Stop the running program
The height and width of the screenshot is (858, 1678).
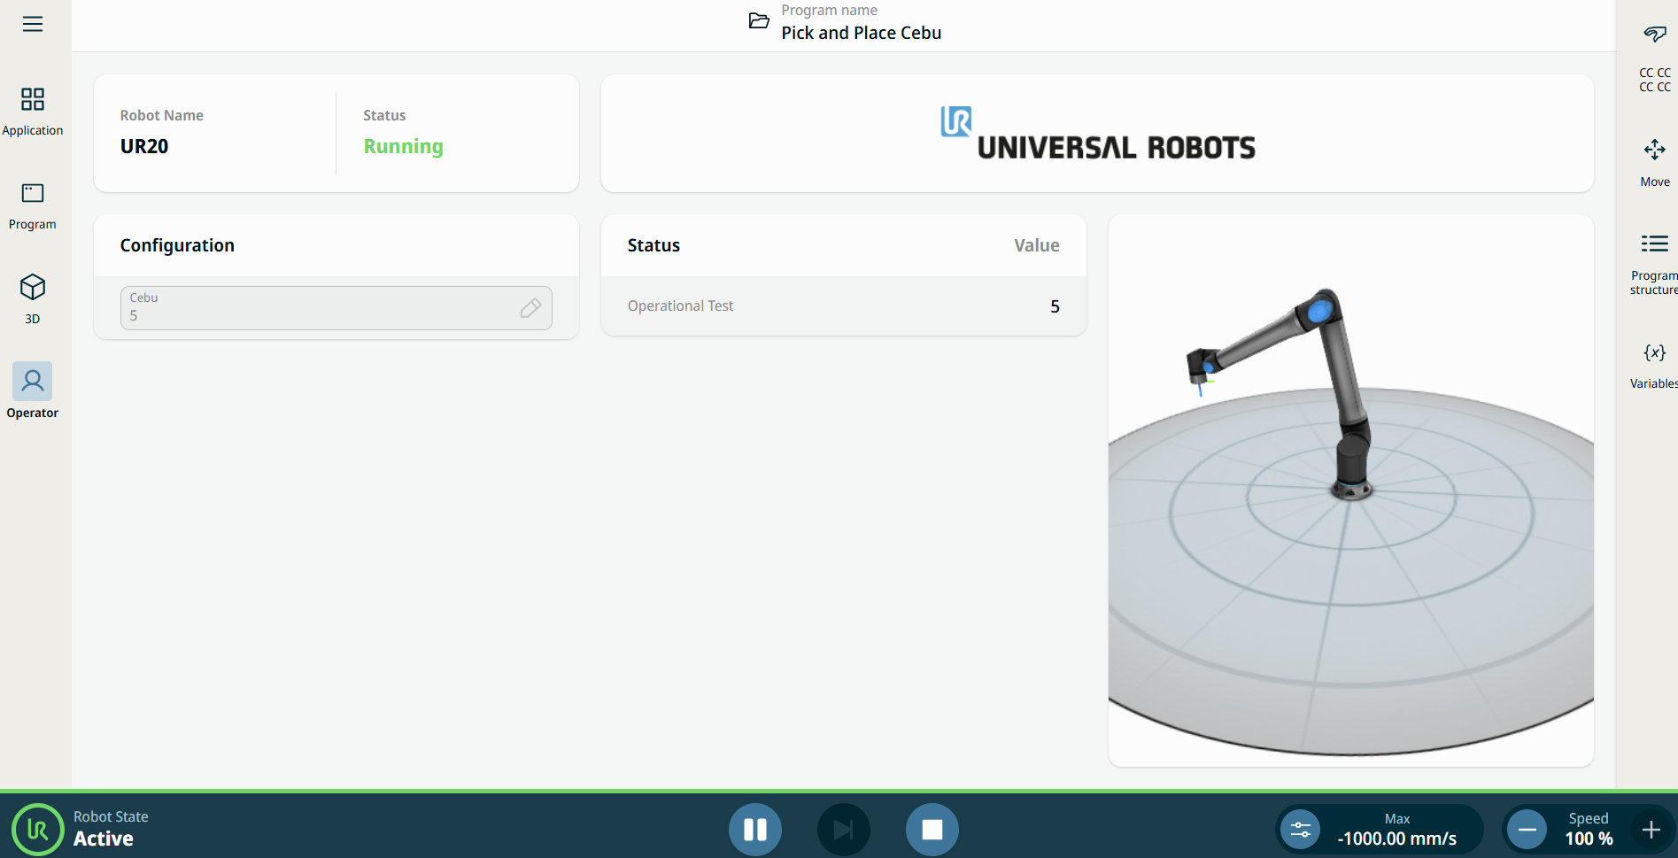tap(932, 830)
